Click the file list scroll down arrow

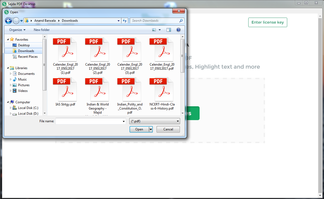point(182,113)
